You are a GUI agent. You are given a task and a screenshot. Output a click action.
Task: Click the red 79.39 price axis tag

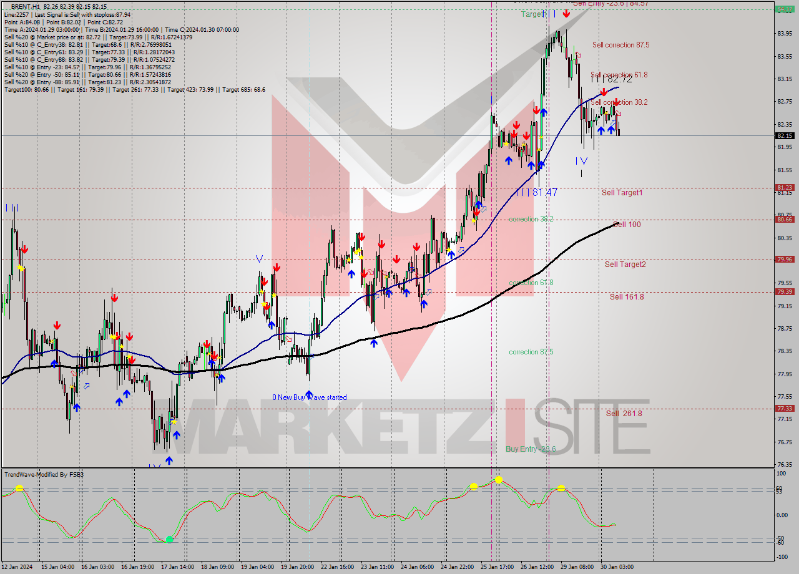click(x=785, y=291)
